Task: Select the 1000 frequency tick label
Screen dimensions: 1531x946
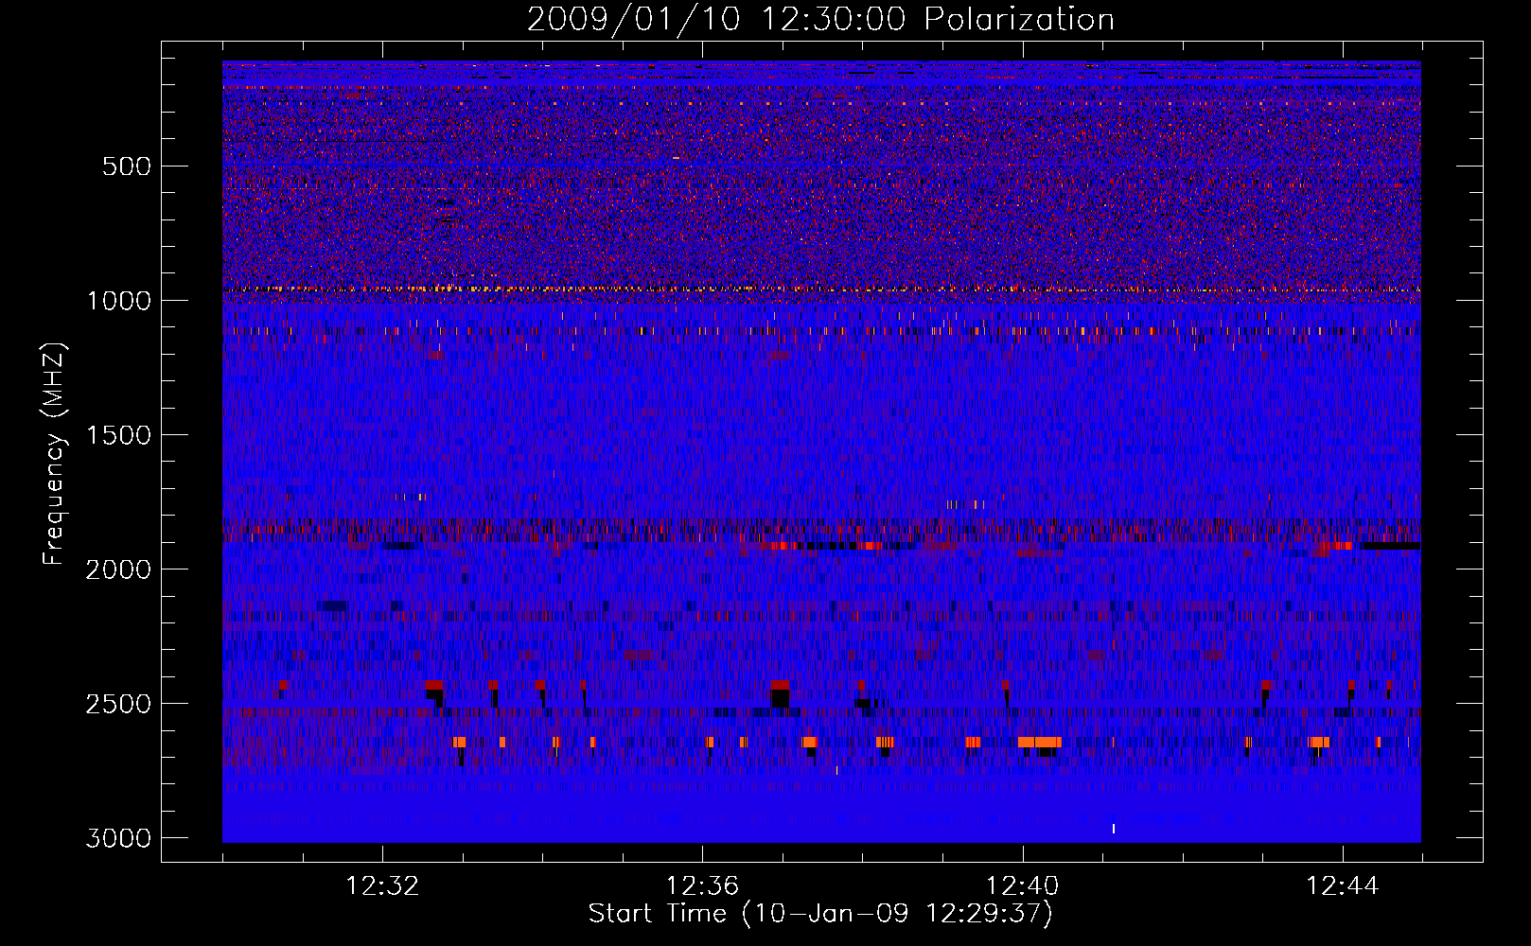Action: pos(118,301)
